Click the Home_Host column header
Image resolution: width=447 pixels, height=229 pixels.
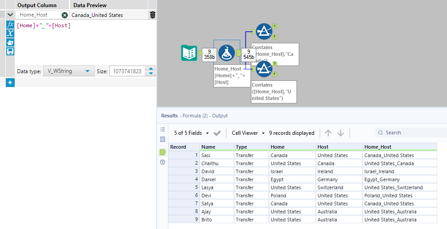[378, 147]
